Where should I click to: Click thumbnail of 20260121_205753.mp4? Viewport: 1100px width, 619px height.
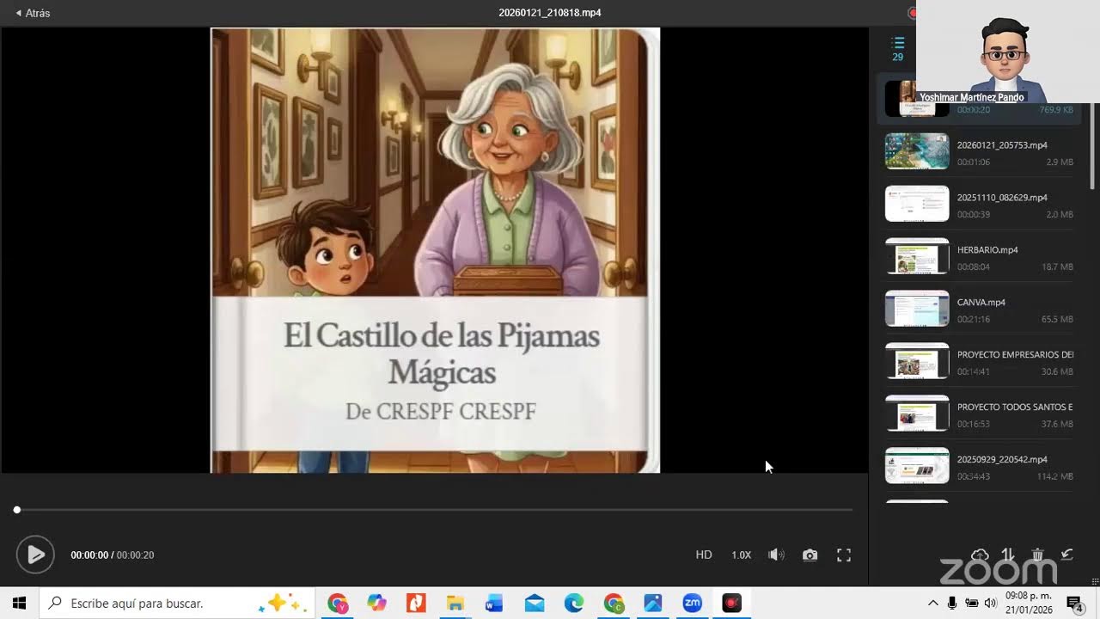917,151
